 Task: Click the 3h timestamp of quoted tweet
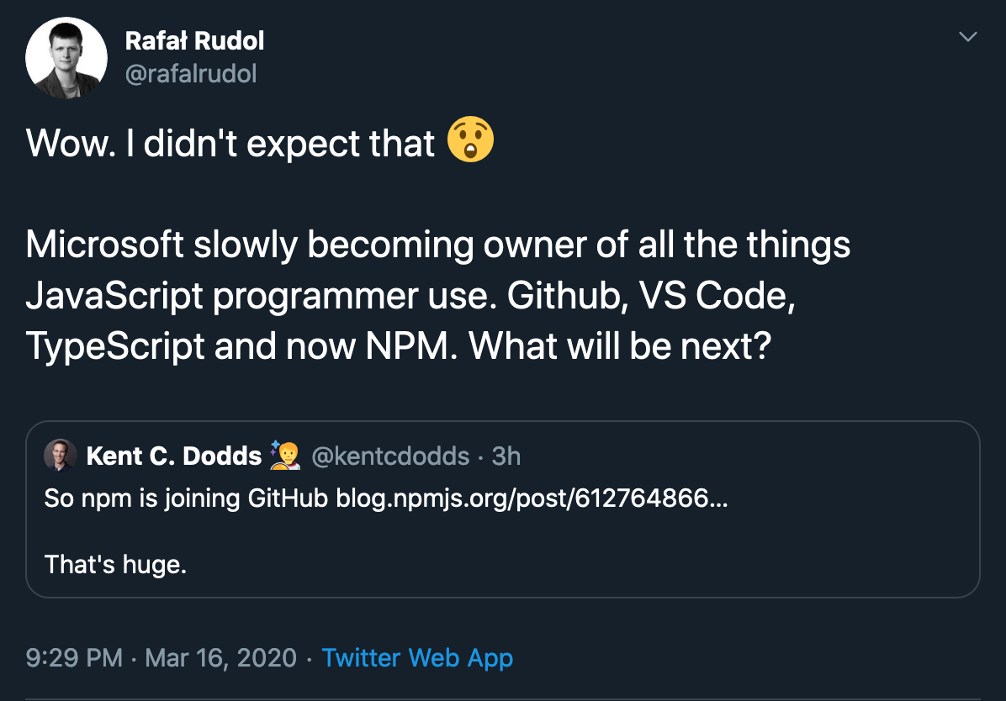click(x=506, y=456)
